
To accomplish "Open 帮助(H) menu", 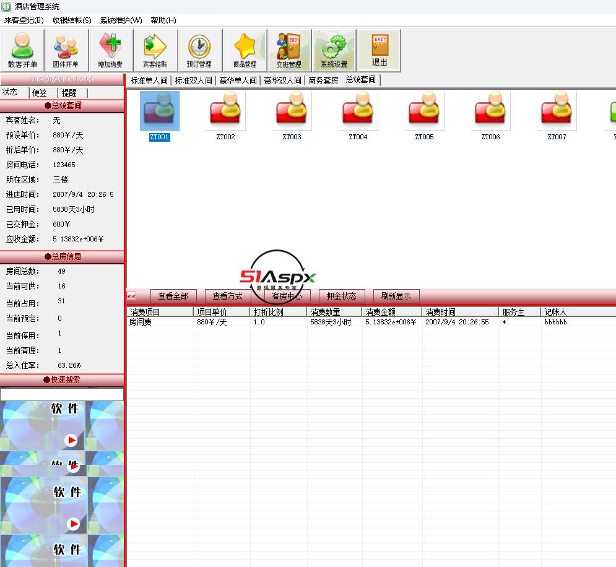I will pyautogui.click(x=163, y=20).
